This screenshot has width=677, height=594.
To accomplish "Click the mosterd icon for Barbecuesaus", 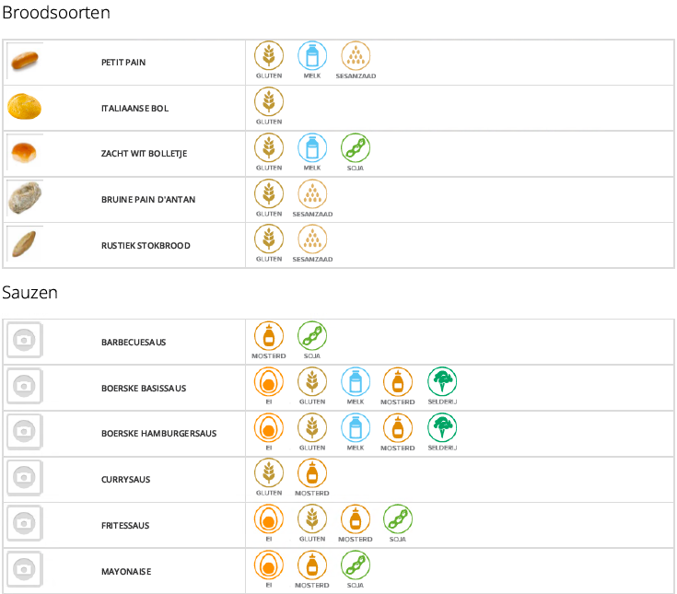I will [x=269, y=336].
